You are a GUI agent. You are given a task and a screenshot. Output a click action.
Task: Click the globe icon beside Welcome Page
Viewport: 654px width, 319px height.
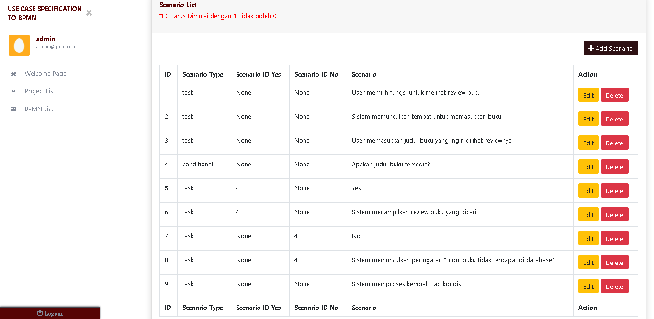pos(15,73)
